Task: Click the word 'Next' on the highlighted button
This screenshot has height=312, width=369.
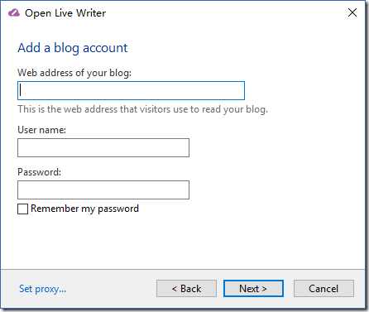Action: pyautogui.click(x=249, y=289)
